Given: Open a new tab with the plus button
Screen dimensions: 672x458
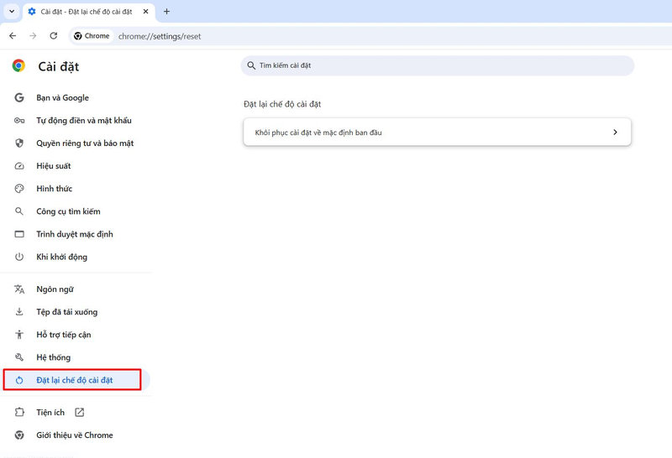Looking at the screenshot, I should coord(166,12).
